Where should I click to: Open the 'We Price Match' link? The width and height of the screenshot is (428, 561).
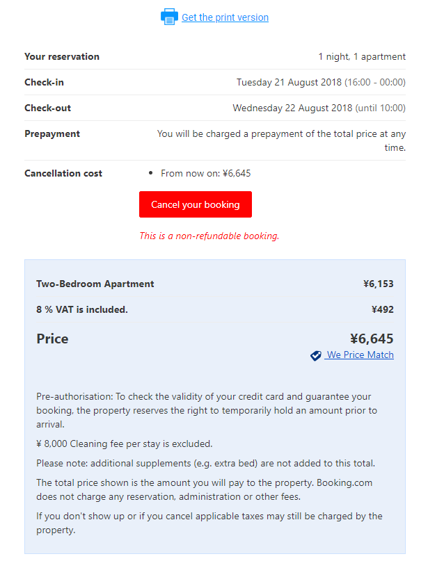(x=359, y=355)
